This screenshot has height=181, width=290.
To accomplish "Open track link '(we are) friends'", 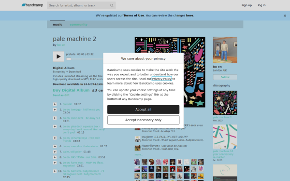I will pos(81,139).
